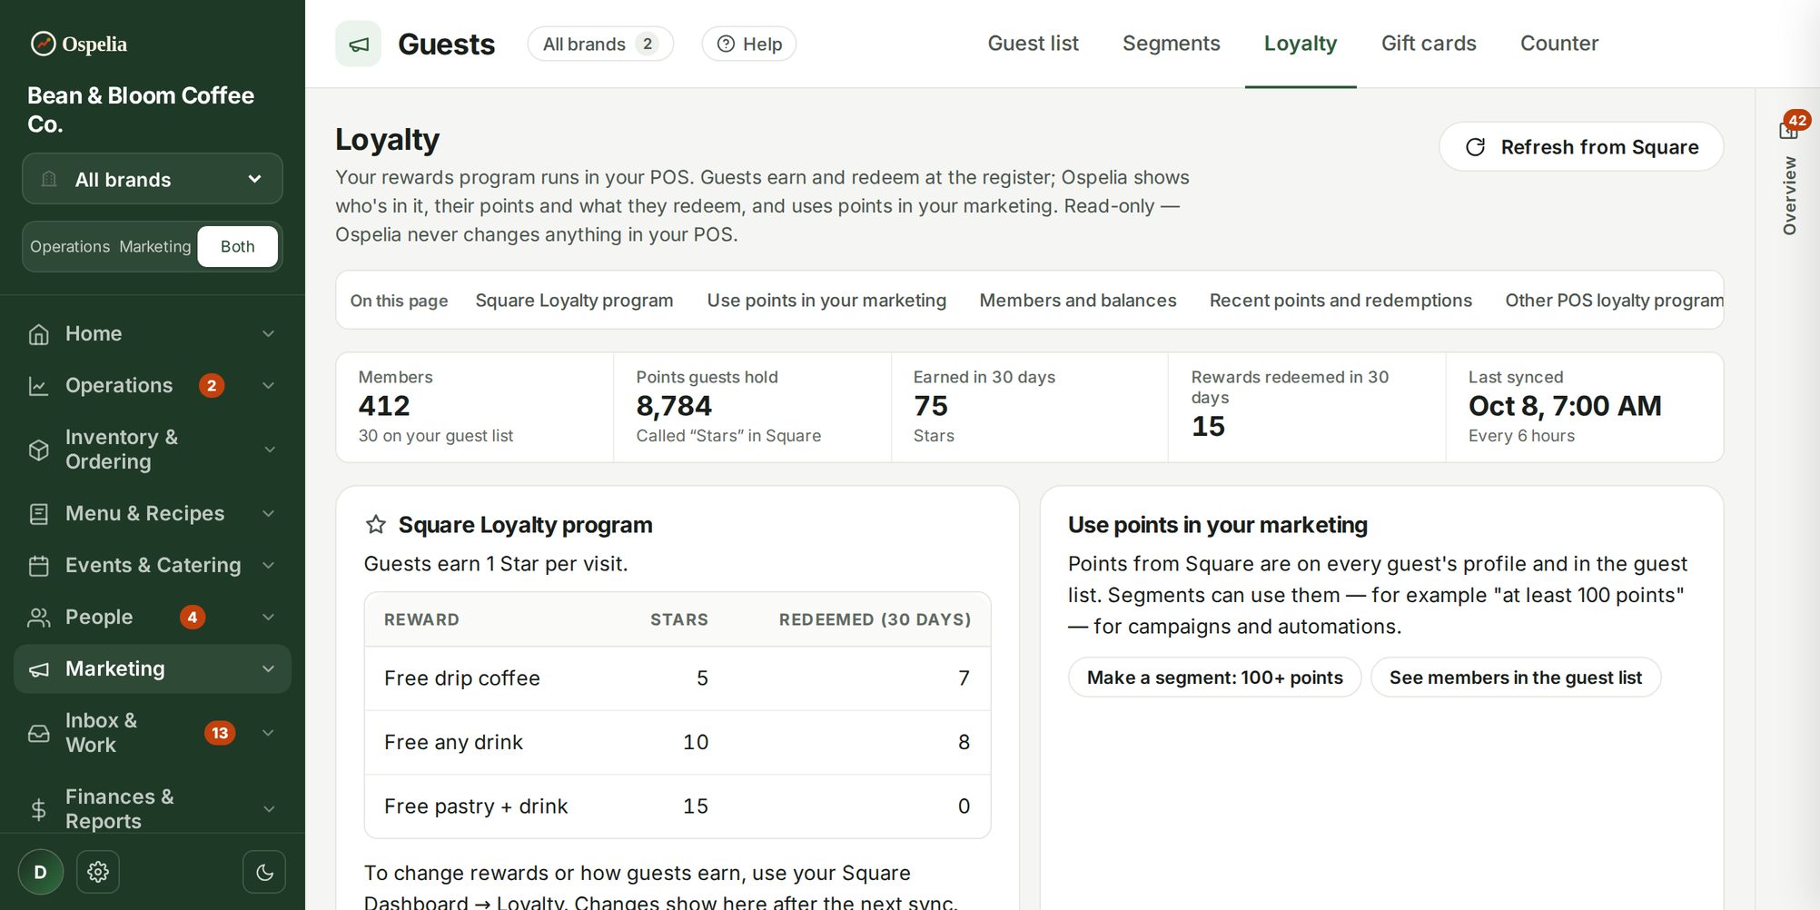Jump to Recent points and redemptions section
The image size is (1820, 910).
pyautogui.click(x=1340, y=301)
